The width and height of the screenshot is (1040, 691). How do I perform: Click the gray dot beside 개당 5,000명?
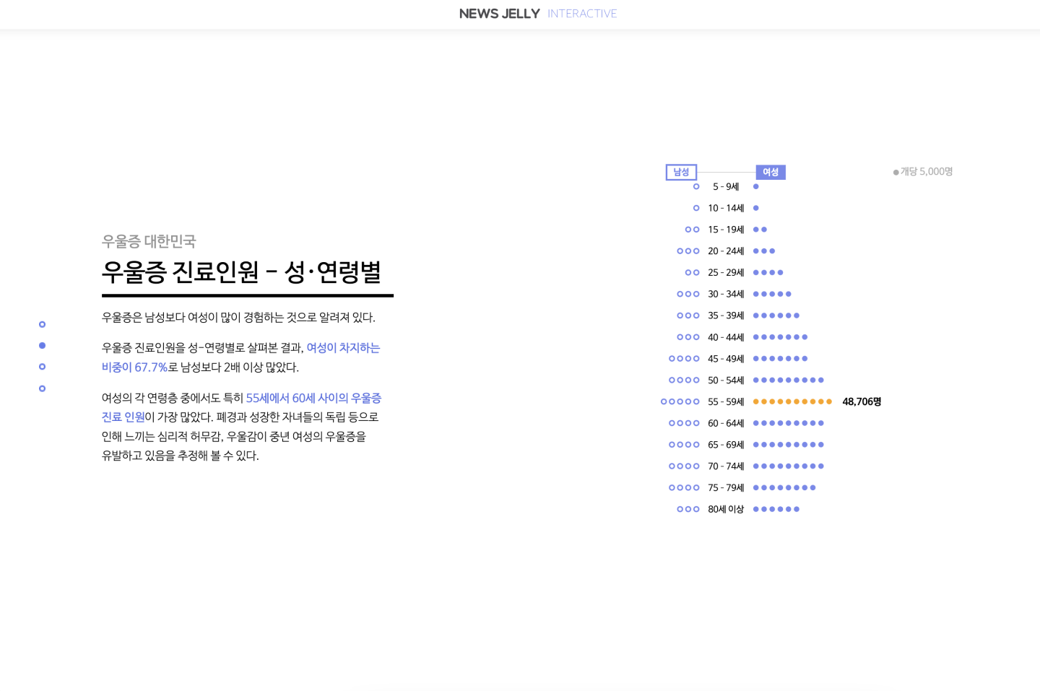(896, 173)
